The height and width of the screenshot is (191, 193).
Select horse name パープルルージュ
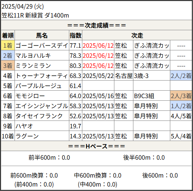(38, 85)
